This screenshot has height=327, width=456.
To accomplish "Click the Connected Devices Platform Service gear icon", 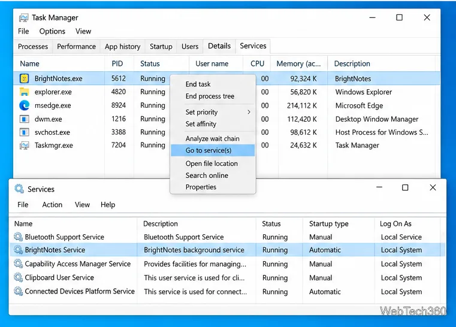I will [x=19, y=291].
